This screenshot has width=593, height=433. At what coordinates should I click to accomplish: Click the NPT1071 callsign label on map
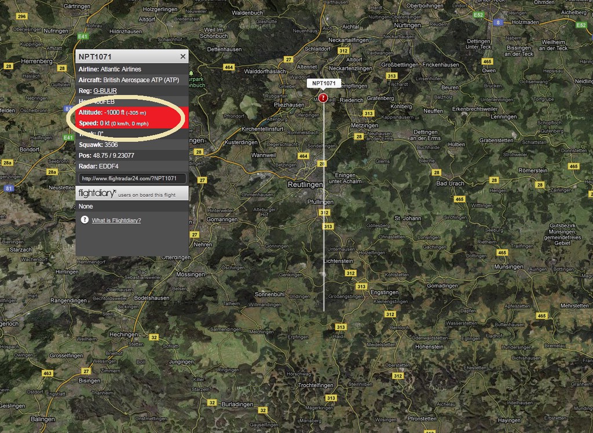pyautogui.click(x=324, y=83)
